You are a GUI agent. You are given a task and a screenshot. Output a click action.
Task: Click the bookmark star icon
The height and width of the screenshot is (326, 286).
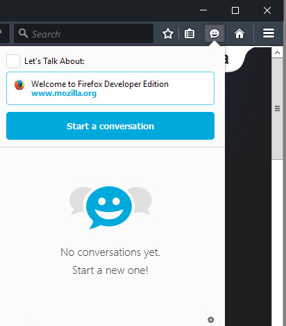(168, 34)
